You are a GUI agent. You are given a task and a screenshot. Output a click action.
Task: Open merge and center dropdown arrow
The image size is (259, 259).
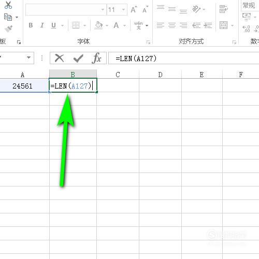tap(233, 25)
